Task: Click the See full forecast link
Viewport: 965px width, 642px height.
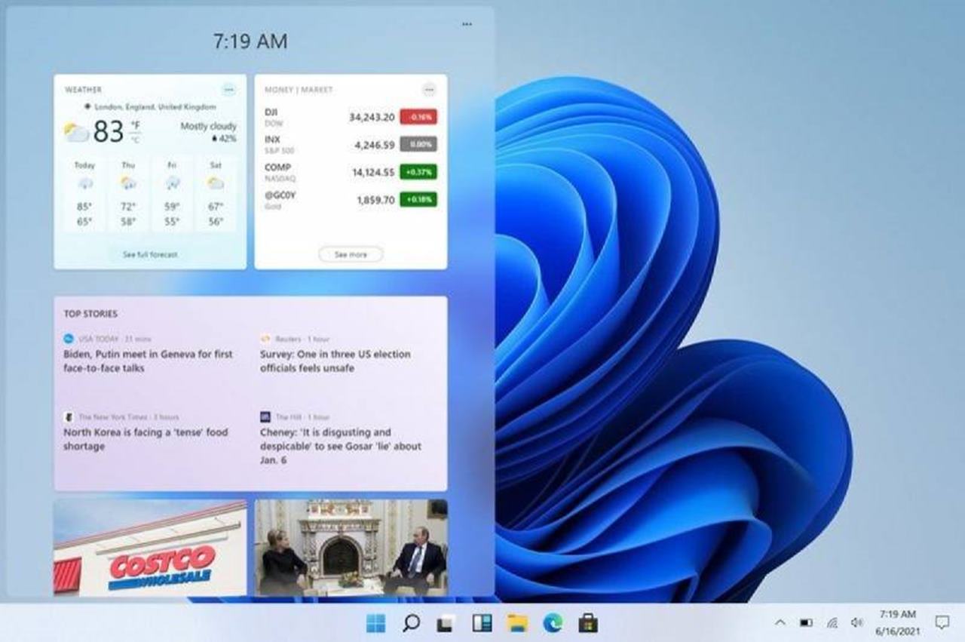Action: [x=149, y=255]
